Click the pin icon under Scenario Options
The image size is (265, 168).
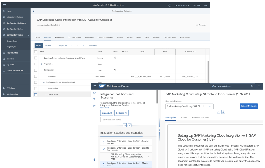tap(223, 112)
